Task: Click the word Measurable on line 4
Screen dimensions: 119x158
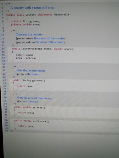Action: click(x=62, y=14)
